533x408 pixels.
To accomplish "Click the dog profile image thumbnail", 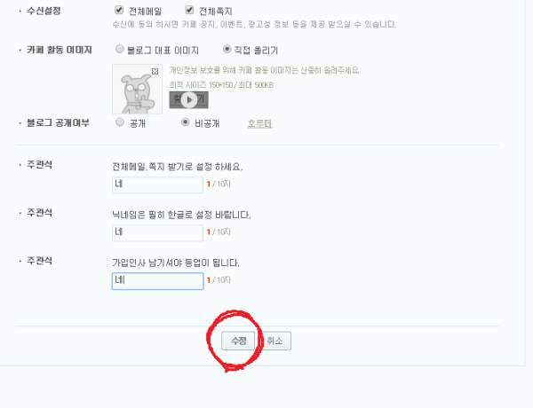I will point(138,90).
